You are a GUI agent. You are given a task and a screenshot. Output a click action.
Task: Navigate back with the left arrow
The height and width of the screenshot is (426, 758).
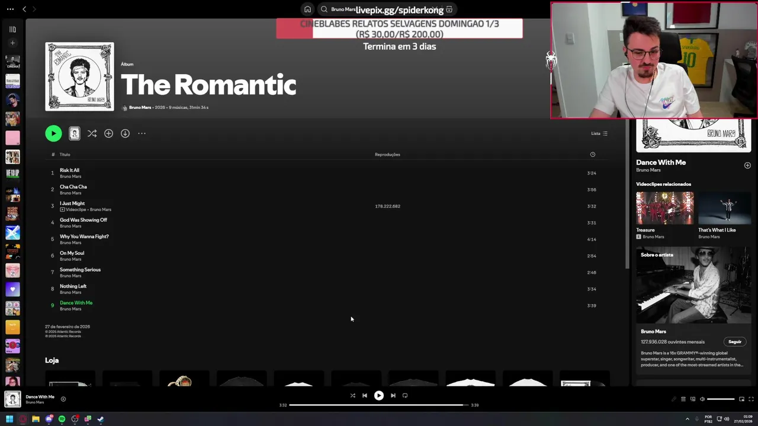pyautogui.click(x=24, y=9)
